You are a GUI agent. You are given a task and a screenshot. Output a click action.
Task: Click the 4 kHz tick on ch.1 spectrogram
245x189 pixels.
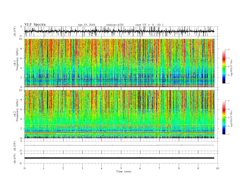[22, 68]
